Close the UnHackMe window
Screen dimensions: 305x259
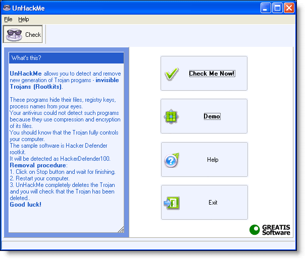pyautogui.click(x=289, y=8)
